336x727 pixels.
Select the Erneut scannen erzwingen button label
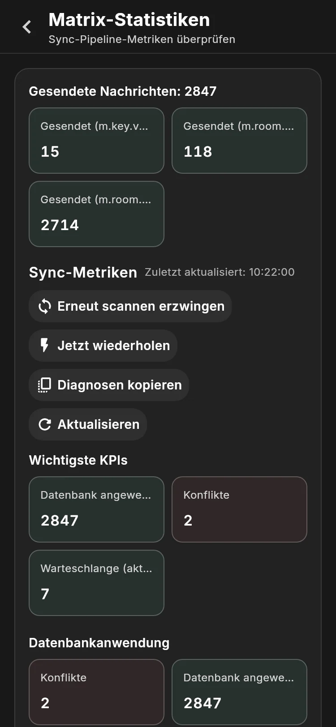(x=141, y=306)
